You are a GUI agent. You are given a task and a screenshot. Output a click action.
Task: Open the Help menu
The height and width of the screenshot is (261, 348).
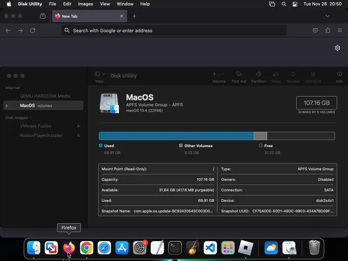pos(145,4)
